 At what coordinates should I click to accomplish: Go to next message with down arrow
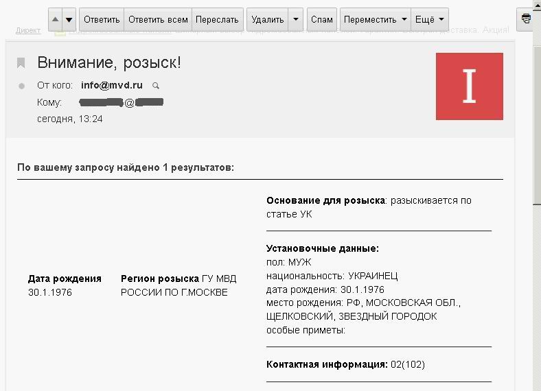point(69,20)
